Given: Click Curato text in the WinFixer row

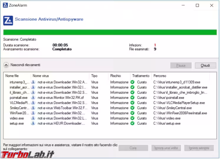Looking at the screenshot, I should click(x=142, y=113).
